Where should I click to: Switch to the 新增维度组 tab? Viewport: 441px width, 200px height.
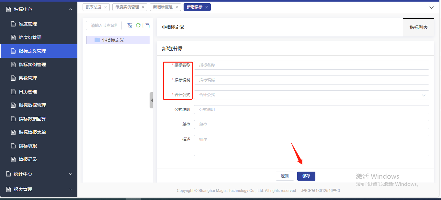[x=163, y=7]
